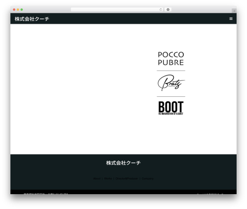The width and height of the screenshot is (247, 209).
Task: Click the 株式会社クーチ header logo
Action: 32,19
